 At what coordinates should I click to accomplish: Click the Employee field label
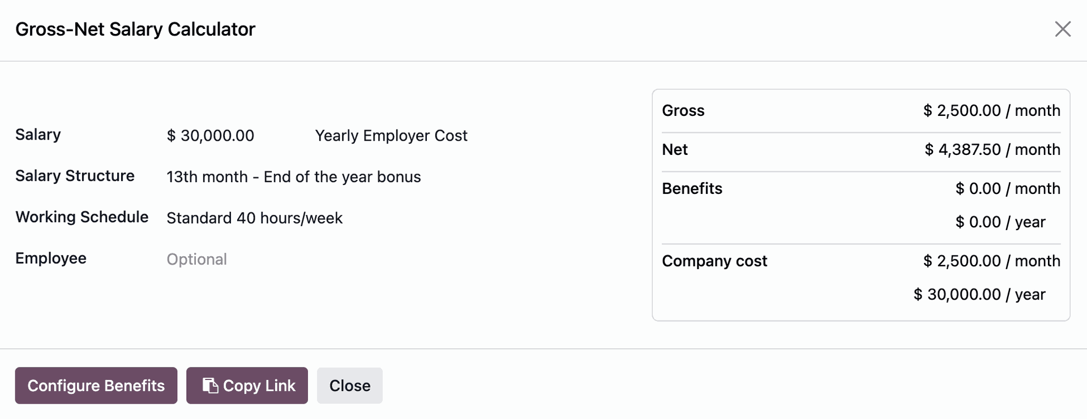click(x=51, y=258)
